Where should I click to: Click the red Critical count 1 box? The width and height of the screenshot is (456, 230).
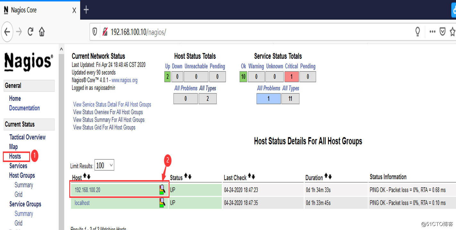click(x=291, y=77)
